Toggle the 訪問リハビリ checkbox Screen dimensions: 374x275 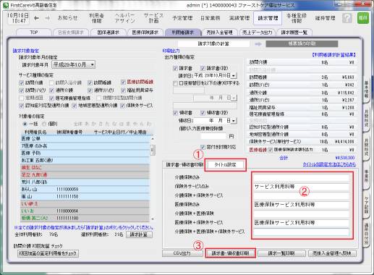(22, 90)
